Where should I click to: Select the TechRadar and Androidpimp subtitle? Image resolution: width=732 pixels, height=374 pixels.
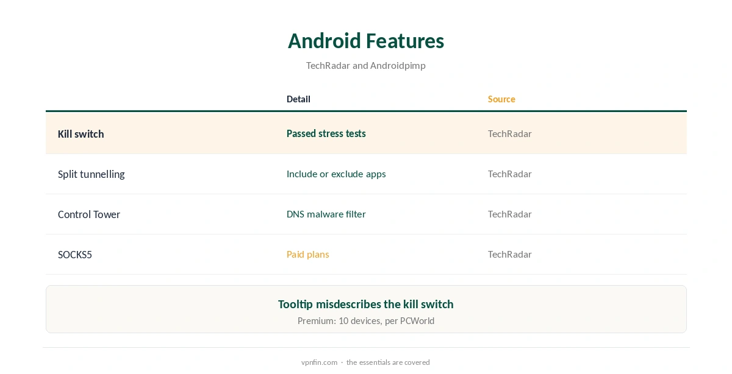point(366,65)
